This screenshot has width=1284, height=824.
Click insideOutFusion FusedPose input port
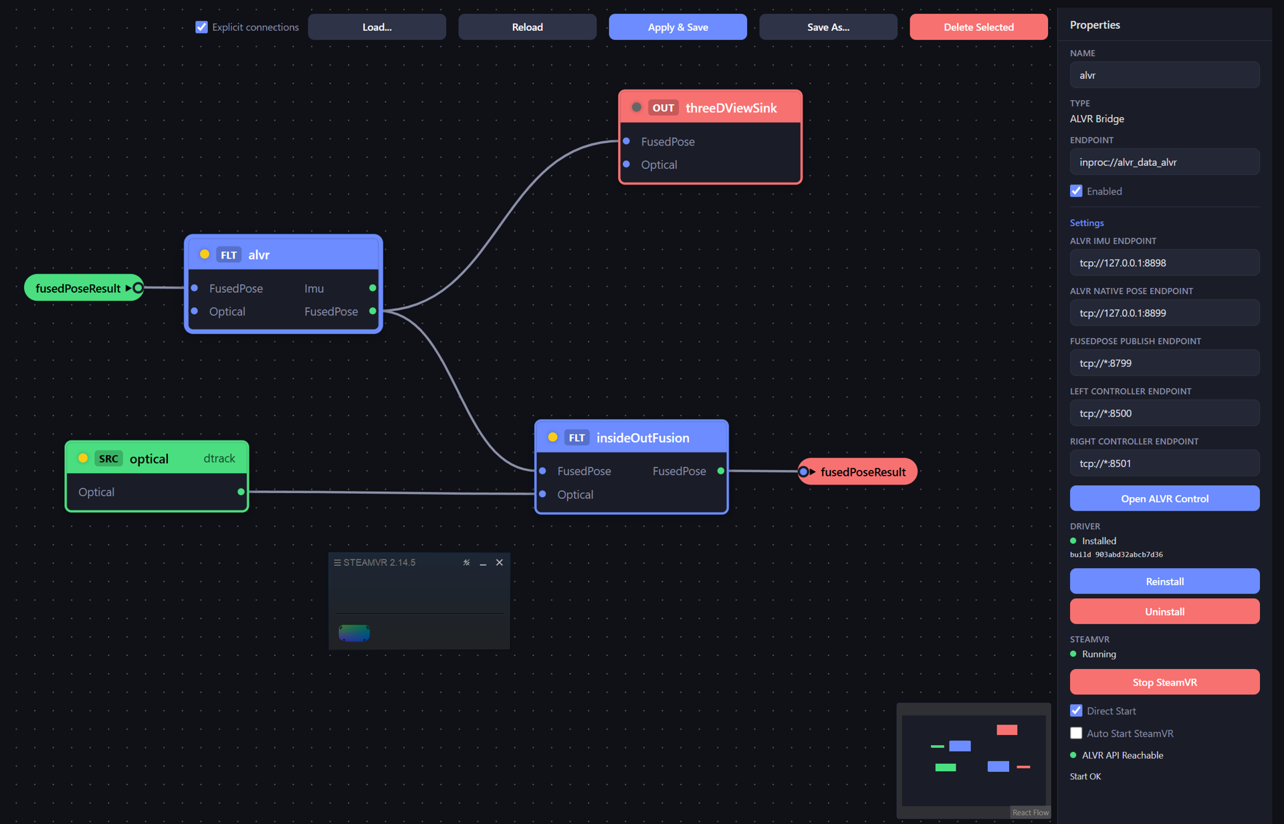pos(543,471)
